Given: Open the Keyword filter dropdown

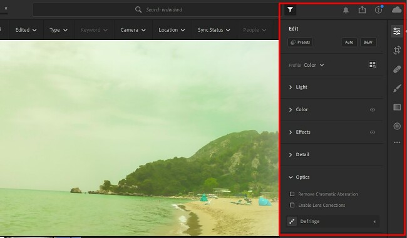Looking at the screenshot, I should pyautogui.click(x=94, y=30).
